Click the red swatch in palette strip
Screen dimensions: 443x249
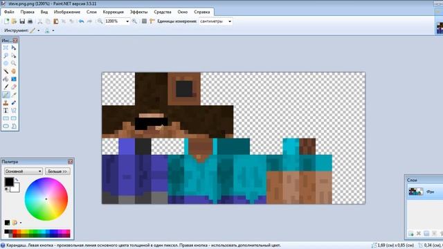point(15,232)
